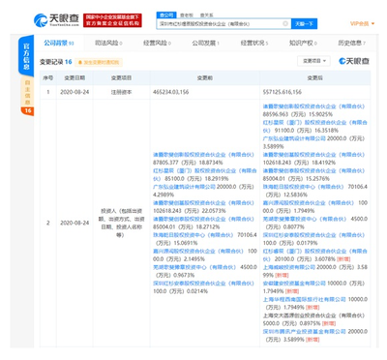The height and width of the screenshot is (360, 387).
Task: Click the 变更后 column header
Action: click(315, 78)
